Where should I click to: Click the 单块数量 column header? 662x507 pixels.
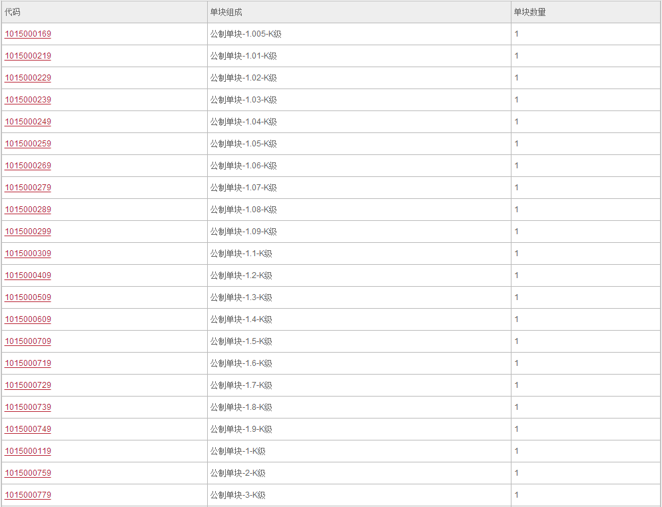point(585,12)
